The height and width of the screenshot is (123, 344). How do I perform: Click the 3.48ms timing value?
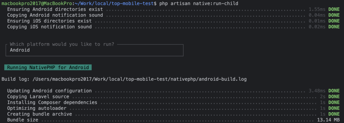317,91
